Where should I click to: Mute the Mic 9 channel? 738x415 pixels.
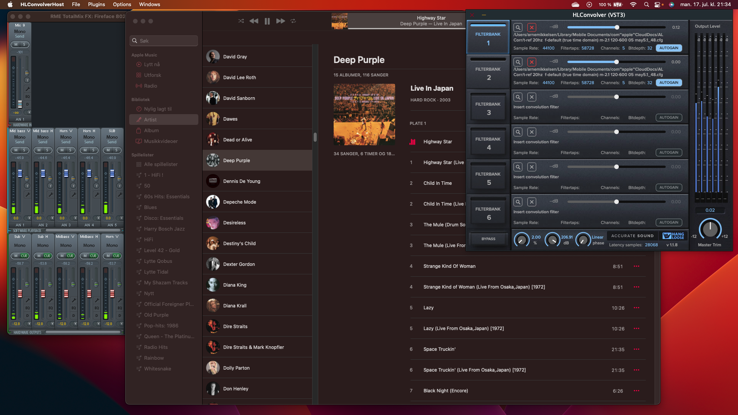coord(16,45)
